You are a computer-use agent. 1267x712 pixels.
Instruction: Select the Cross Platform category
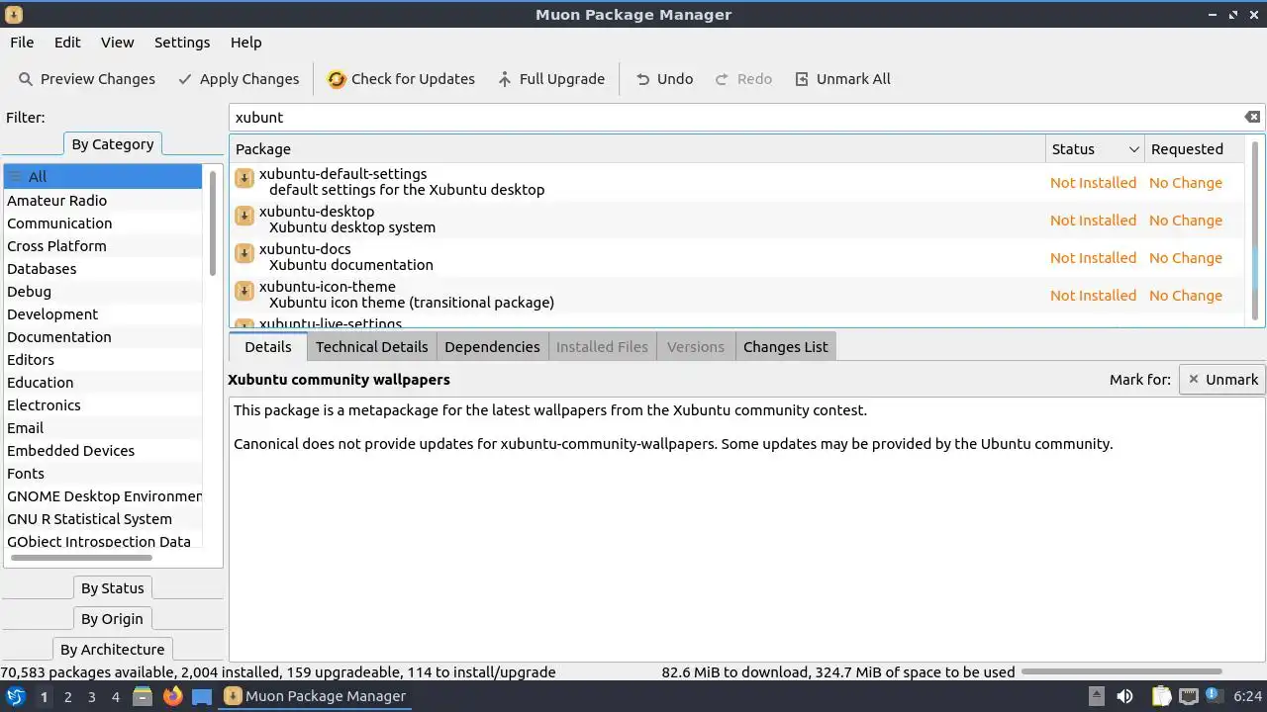click(103, 246)
